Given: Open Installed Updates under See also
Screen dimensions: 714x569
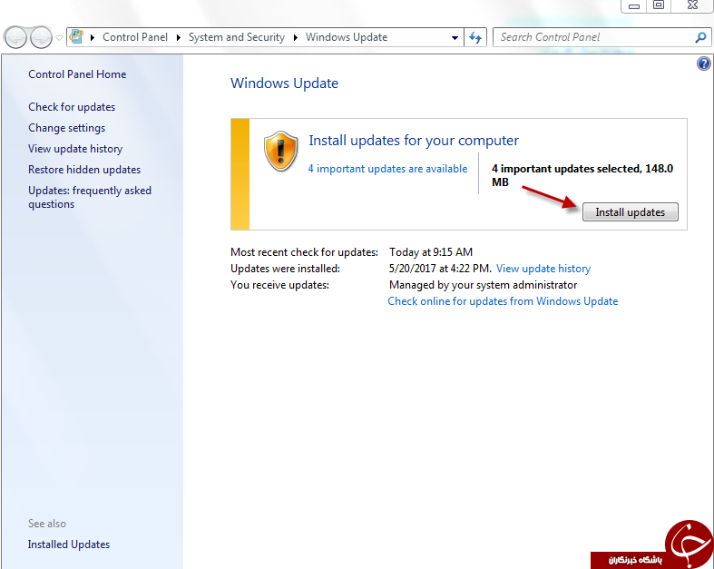Looking at the screenshot, I should coord(69,544).
